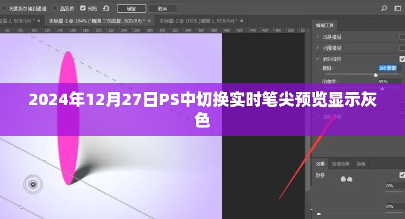405x219 pixels.
Task: Expand the 场景模糊 section
Action: click(318, 37)
